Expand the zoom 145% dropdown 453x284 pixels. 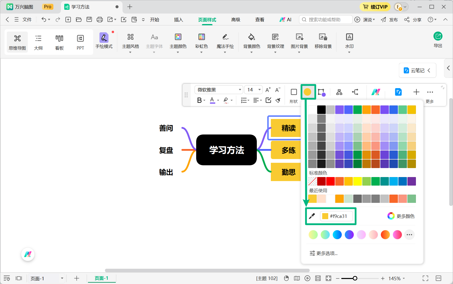[x=404, y=278]
